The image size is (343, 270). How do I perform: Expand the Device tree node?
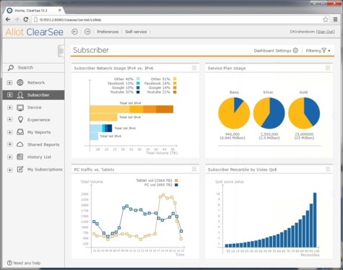point(9,108)
